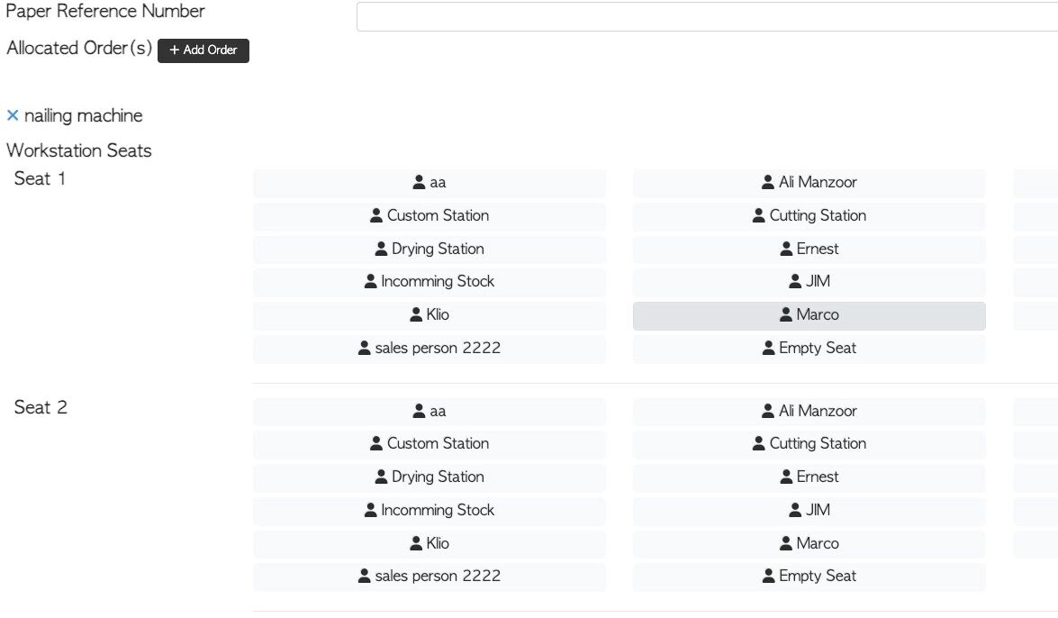Screen dimensions: 1058x618
Task: Click the Add Order button
Action: [x=203, y=50]
